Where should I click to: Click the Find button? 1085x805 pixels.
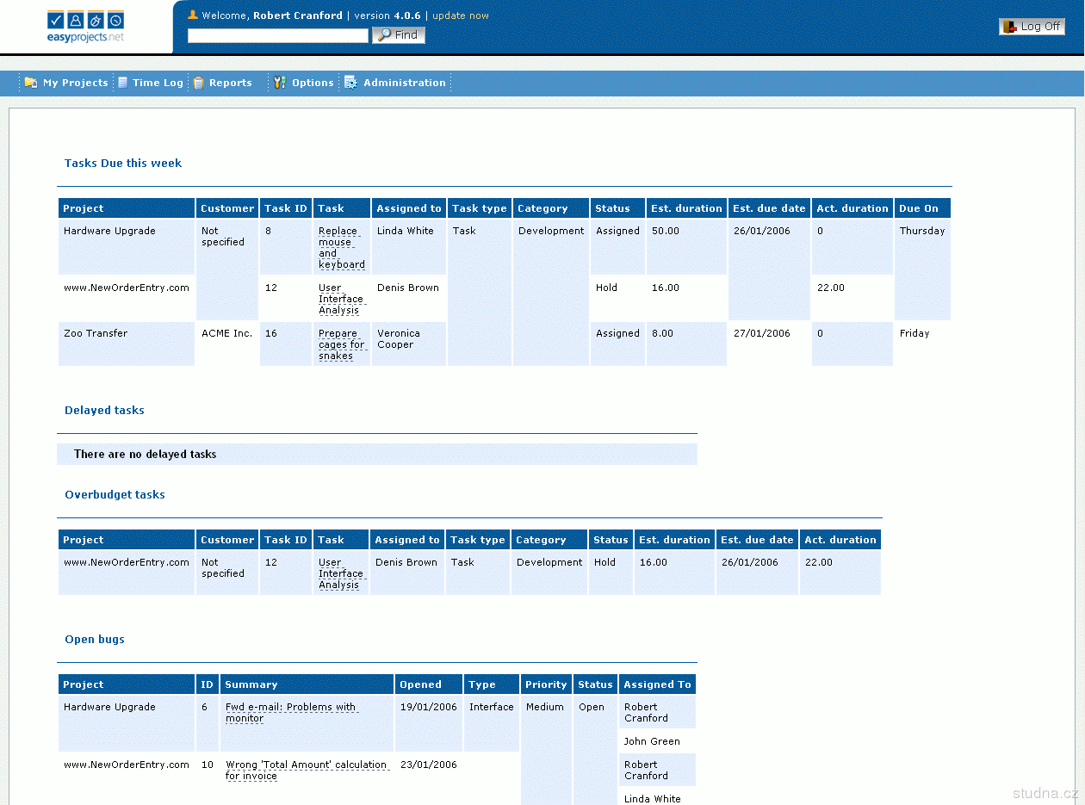point(399,35)
